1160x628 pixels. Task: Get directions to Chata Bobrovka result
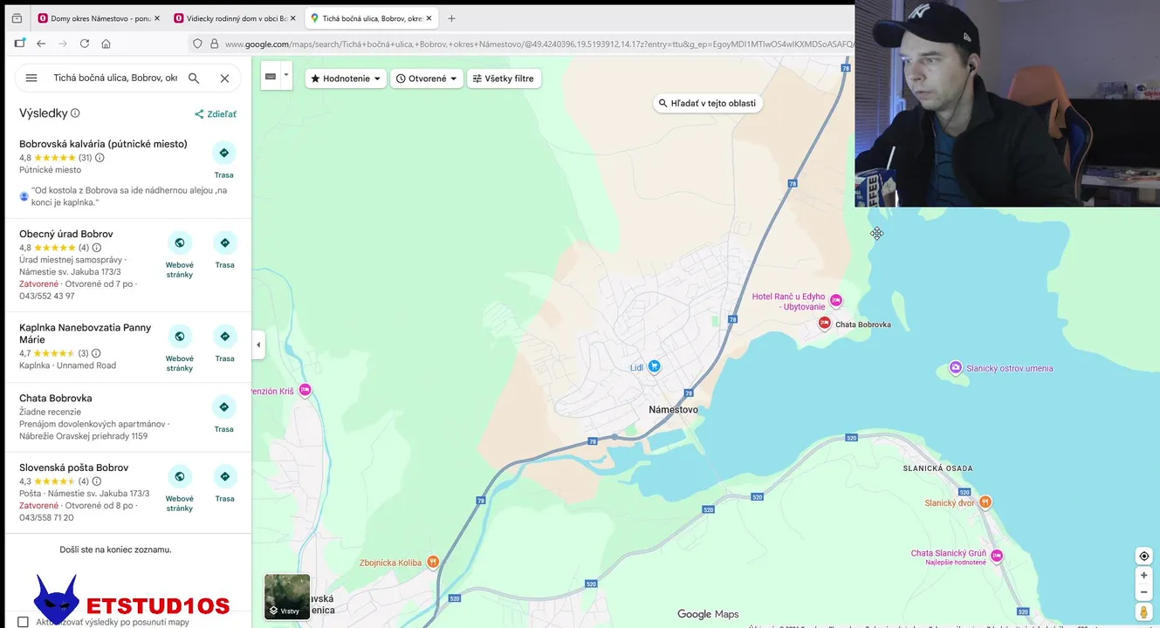click(x=224, y=406)
